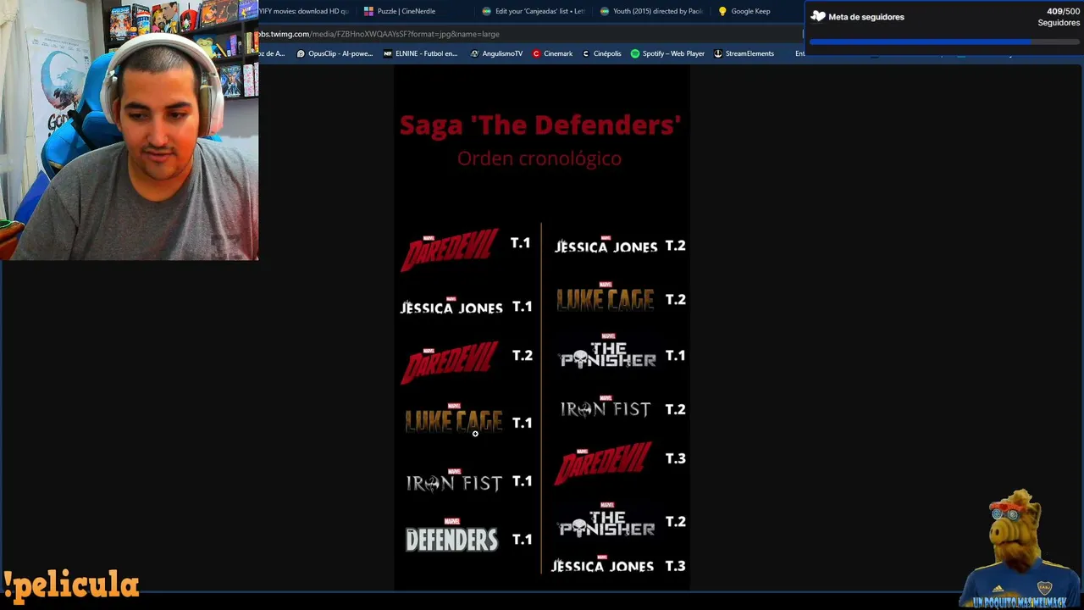
Task: Click the Google Keep lightbulb favicon
Action: (x=722, y=11)
